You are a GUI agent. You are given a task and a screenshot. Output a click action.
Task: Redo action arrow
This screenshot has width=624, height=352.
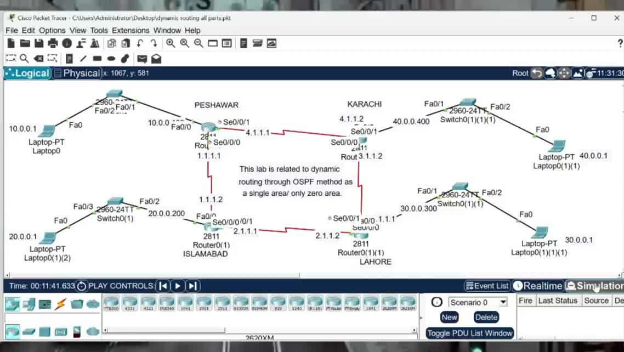[x=154, y=43]
